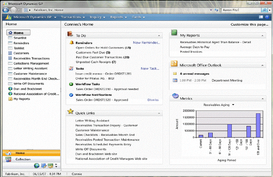Click the Dun and Bradstreet globe icon
The width and height of the screenshot is (273, 177).
coord(10,88)
